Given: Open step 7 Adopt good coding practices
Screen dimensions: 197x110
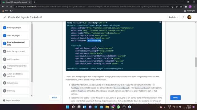Looking at the screenshot, I should (x=15, y=75).
